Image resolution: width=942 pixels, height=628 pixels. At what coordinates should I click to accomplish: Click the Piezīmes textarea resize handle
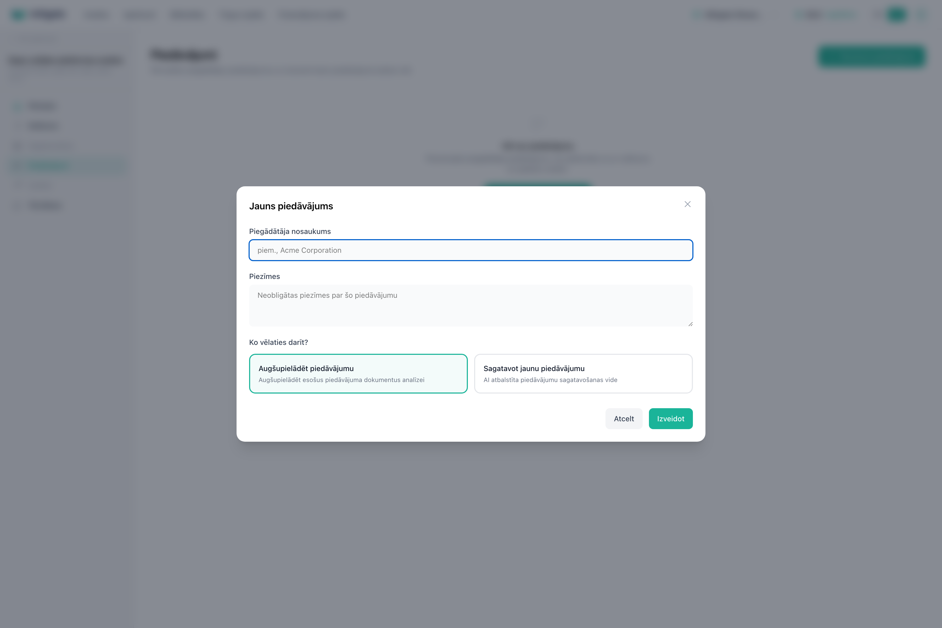690,324
